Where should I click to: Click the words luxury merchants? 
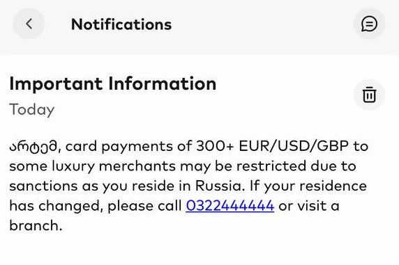(x=114, y=166)
